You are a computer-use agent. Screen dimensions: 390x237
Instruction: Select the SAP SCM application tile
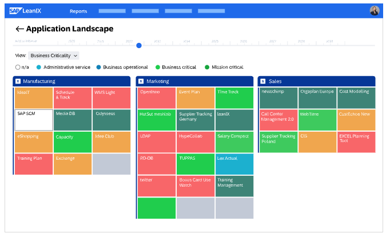click(x=34, y=120)
